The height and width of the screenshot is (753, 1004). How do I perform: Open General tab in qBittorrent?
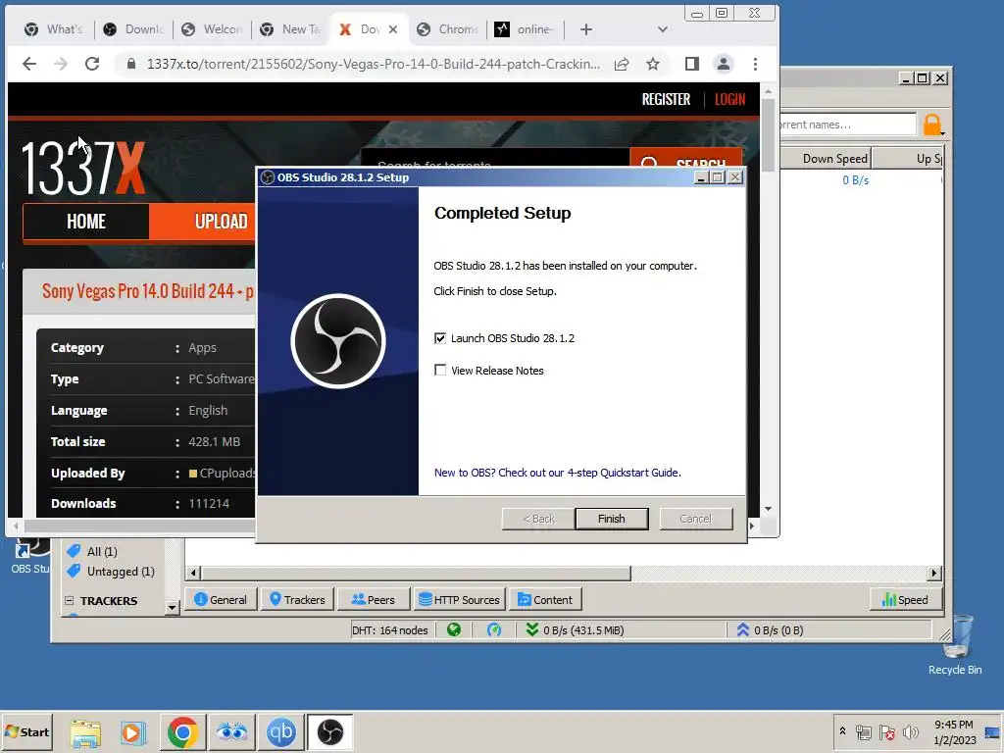[221, 600]
